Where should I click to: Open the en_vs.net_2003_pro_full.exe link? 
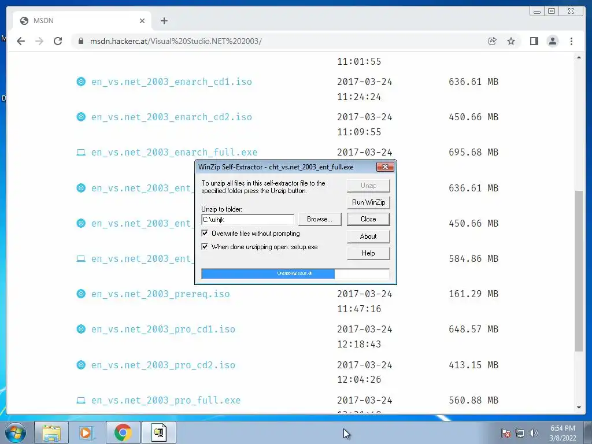[166, 400]
